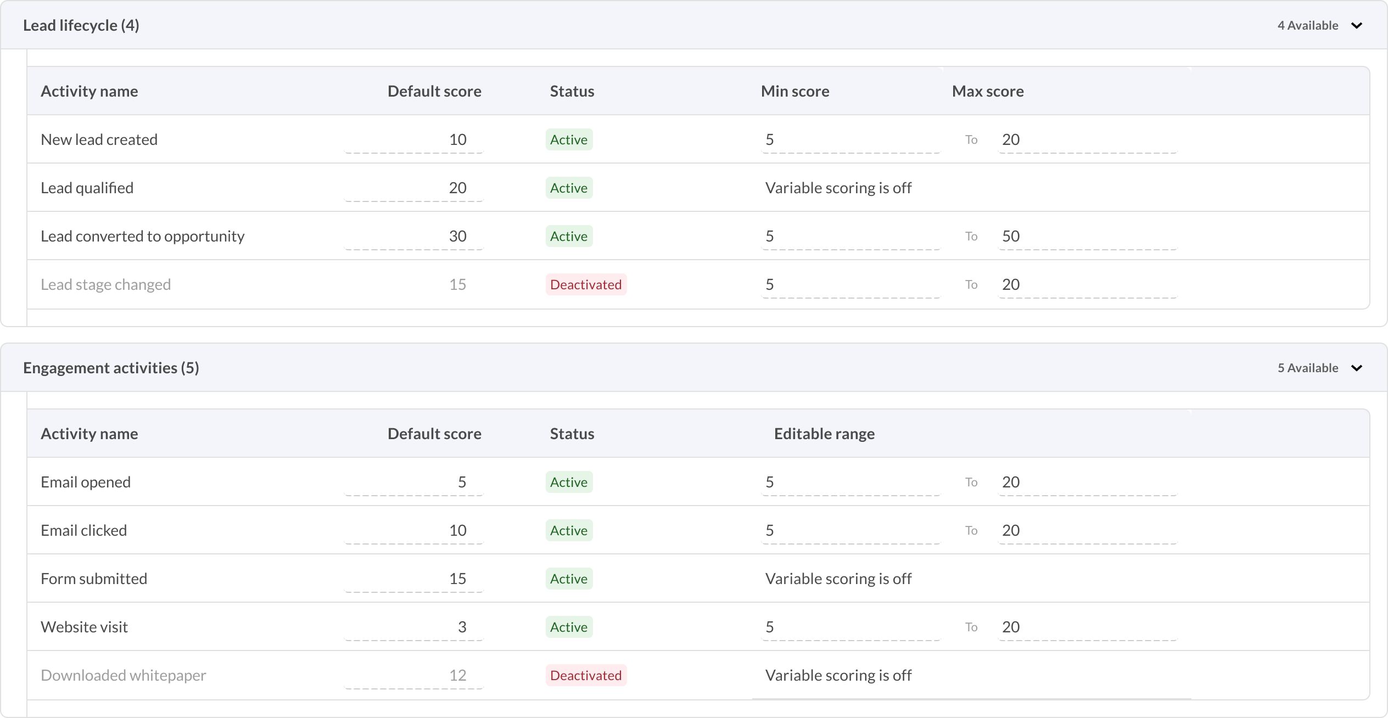Viewport: 1388px width, 718px height.
Task: Click the '5 Available' label
Action: pos(1307,368)
